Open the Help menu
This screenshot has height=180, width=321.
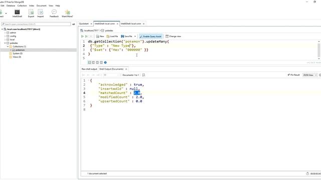(58, 5)
